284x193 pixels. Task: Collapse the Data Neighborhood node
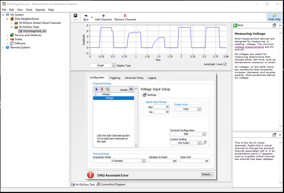[x=7, y=19]
